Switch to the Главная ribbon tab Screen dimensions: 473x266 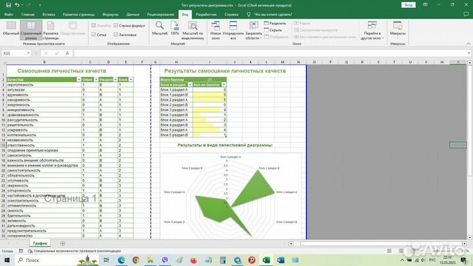click(x=28, y=14)
